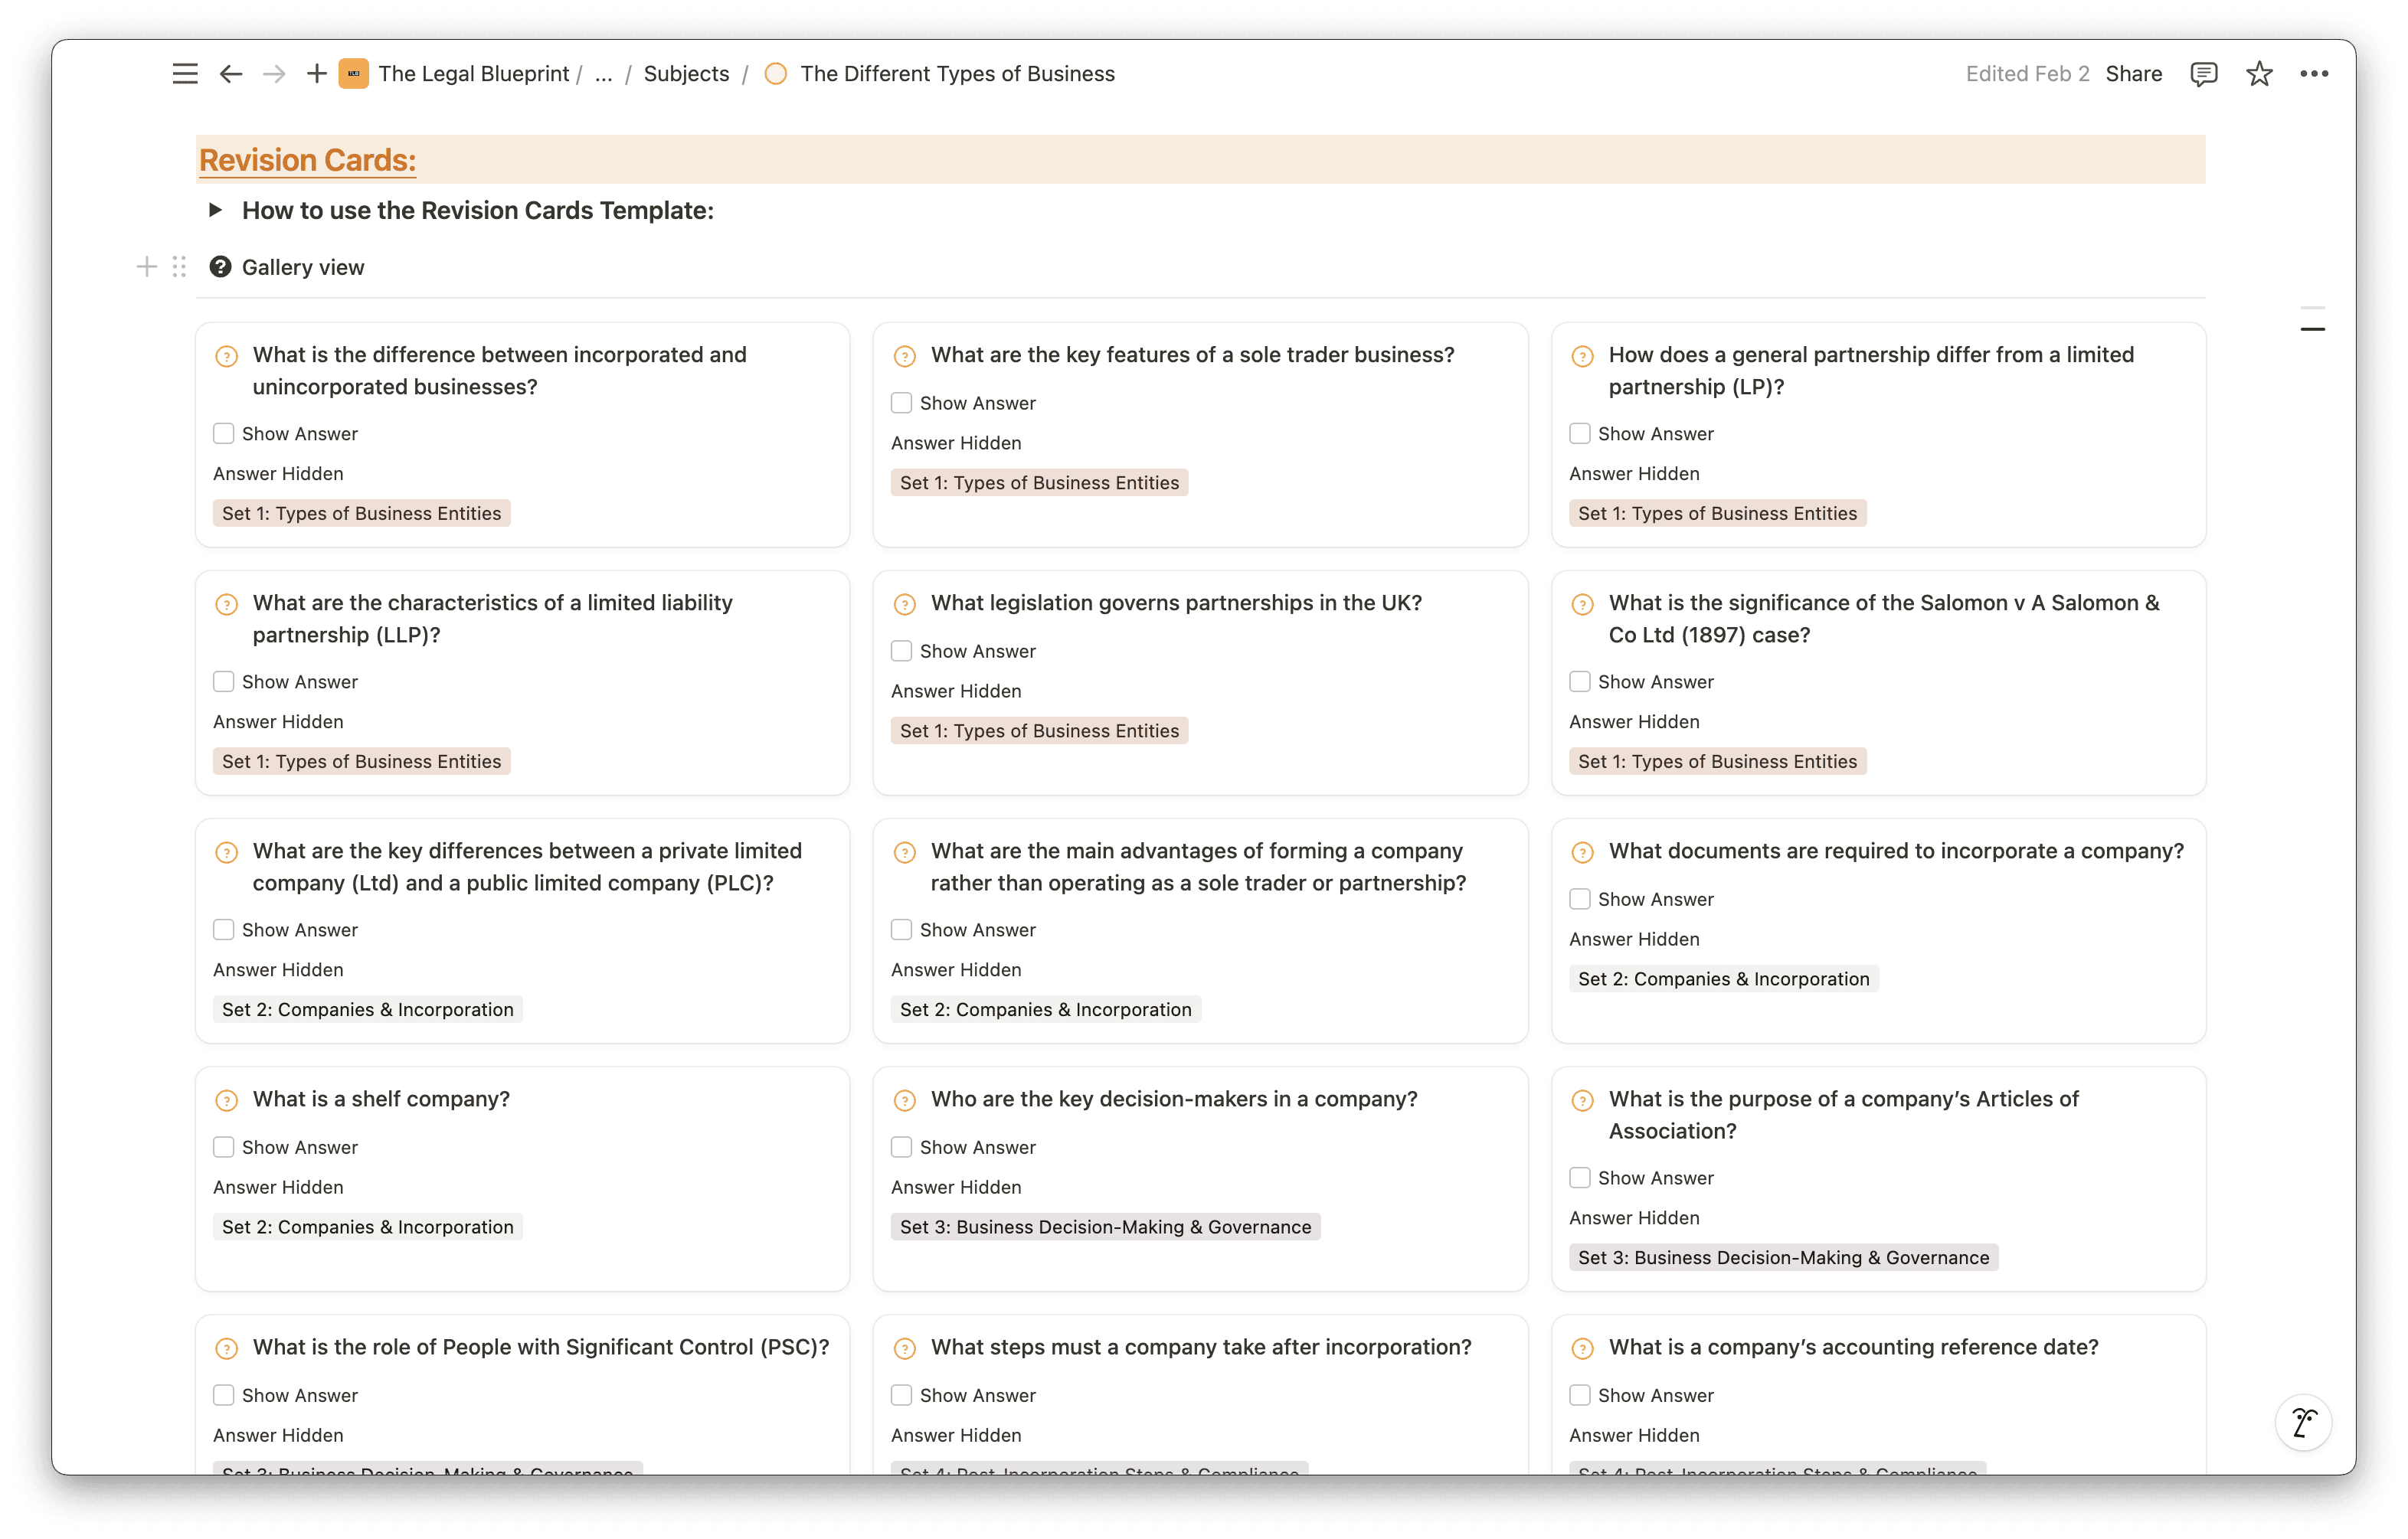Expand the collapsed breadcrumb ellipsis
This screenshot has height=1539, width=2408.
(603, 74)
